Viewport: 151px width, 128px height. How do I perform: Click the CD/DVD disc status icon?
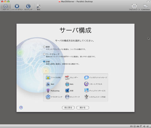pyautogui.click(x=135, y=126)
